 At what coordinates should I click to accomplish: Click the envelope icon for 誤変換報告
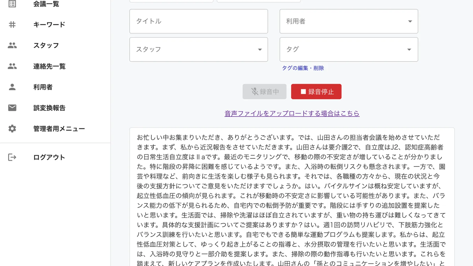[x=12, y=108]
